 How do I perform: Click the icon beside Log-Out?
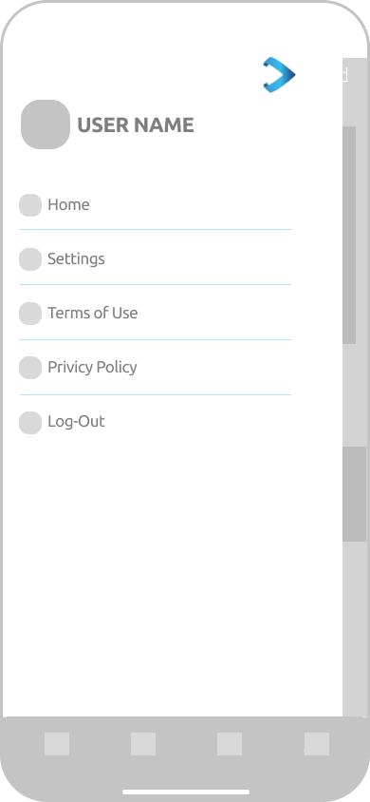click(x=30, y=423)
